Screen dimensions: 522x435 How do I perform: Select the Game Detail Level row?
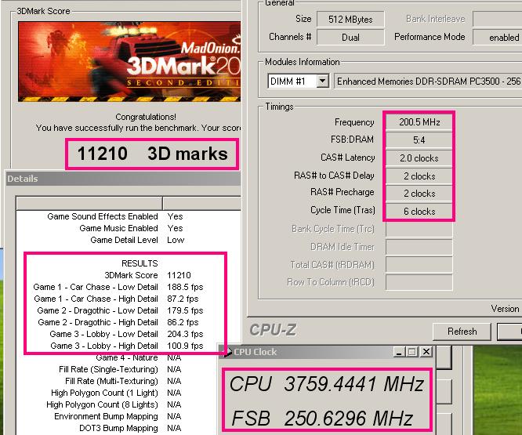pyautogui.click(x=129, y=240)
